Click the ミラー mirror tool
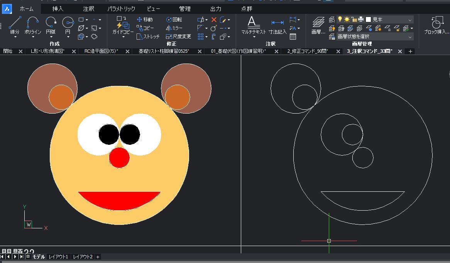450x263 pixels. [174, 28]
